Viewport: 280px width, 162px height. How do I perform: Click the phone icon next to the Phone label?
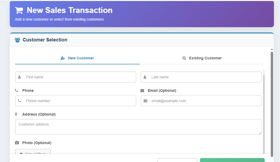(16, 90)
